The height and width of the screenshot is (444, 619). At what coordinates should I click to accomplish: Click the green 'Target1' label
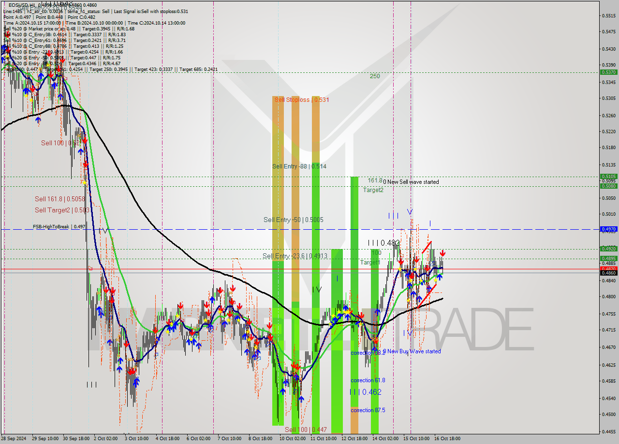click(x=370, y=263)
